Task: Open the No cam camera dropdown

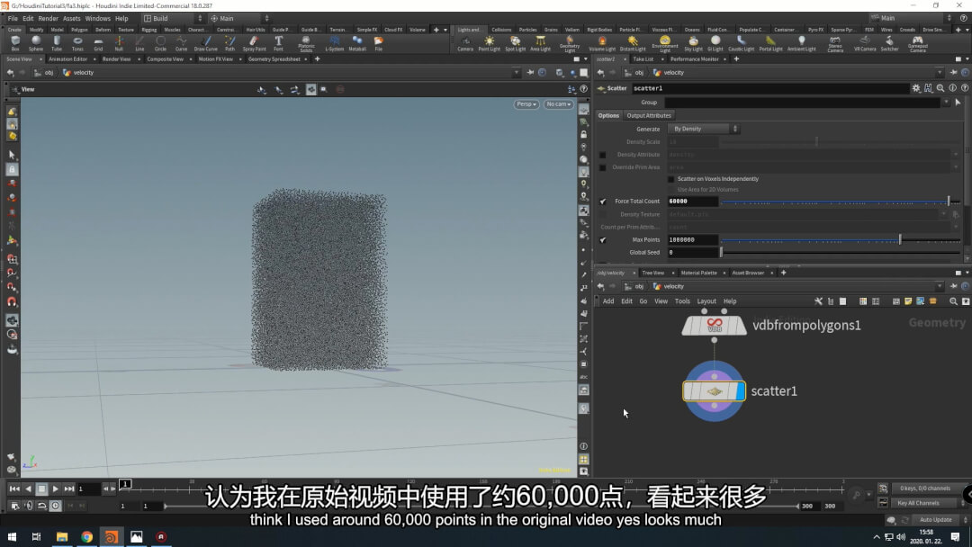Action: click(558, 104)
